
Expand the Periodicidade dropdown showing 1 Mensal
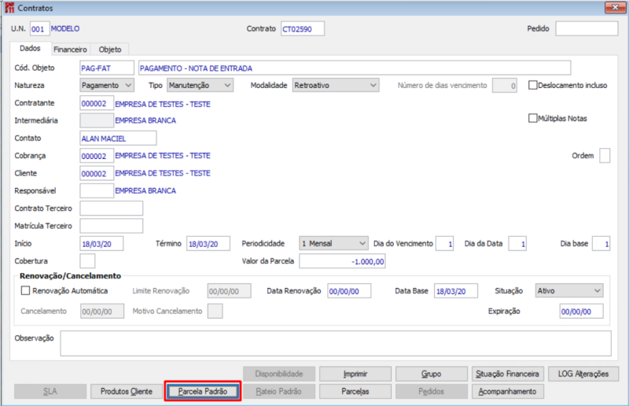pos(333,243)
